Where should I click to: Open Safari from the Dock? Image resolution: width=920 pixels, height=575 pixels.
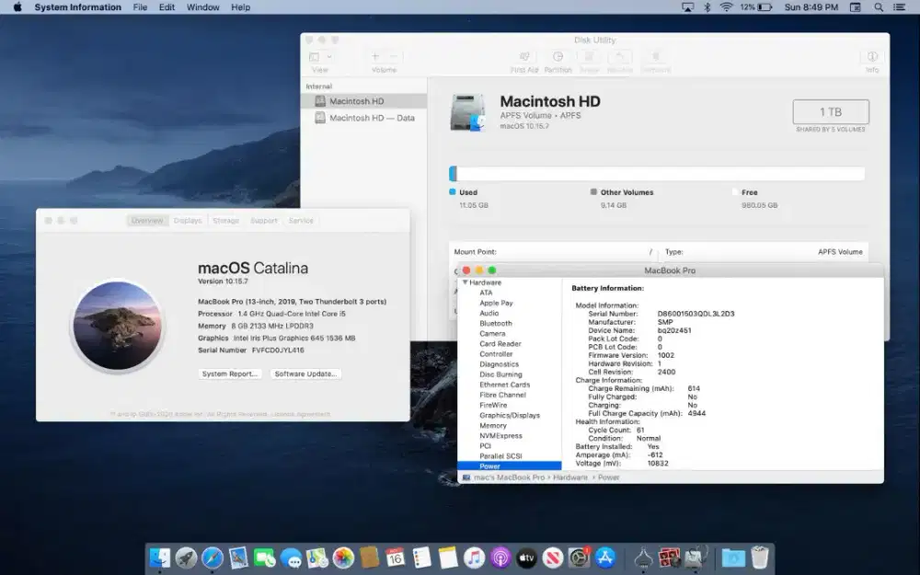[213, 558]
